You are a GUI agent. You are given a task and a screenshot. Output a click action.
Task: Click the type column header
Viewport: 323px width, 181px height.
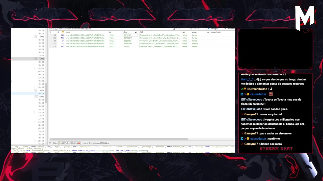point(186,32)
